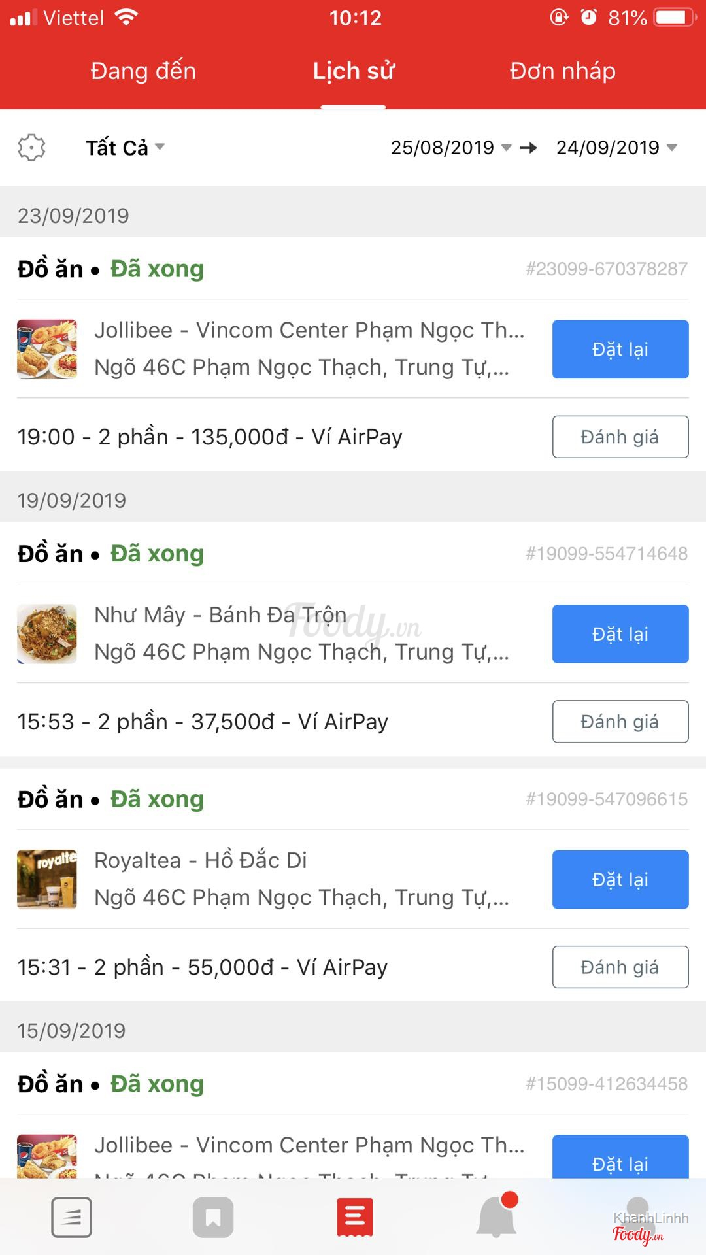
Task: Select the Lịch sử tab
Action: coord(354,71)
